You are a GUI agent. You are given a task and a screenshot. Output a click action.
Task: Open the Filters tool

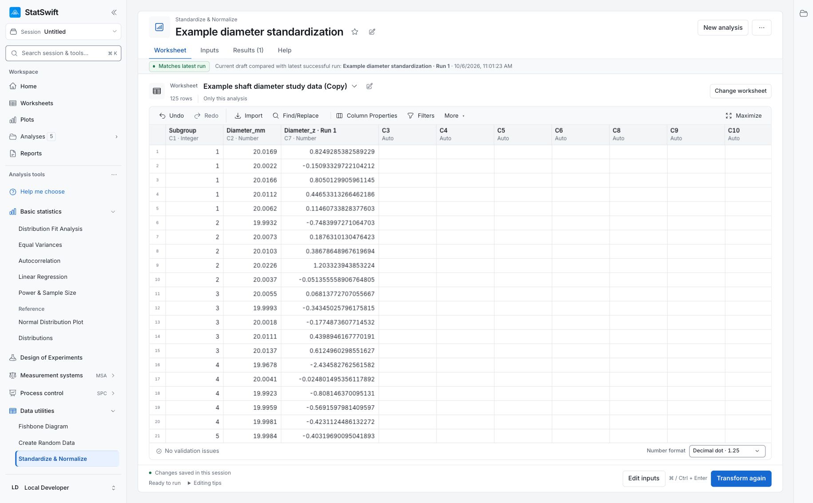(421, 115)
